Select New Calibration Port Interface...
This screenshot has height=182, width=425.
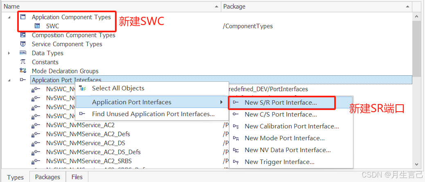291,126
